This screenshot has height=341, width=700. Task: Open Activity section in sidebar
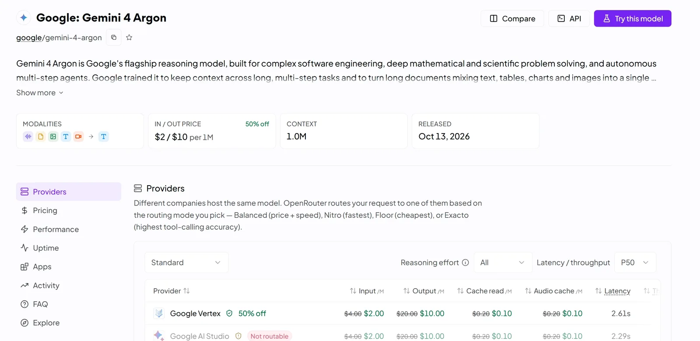(x=69, y=286)
